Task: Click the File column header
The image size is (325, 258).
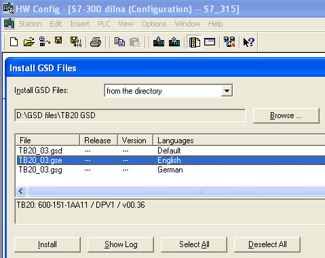Action: pos(47,141)
